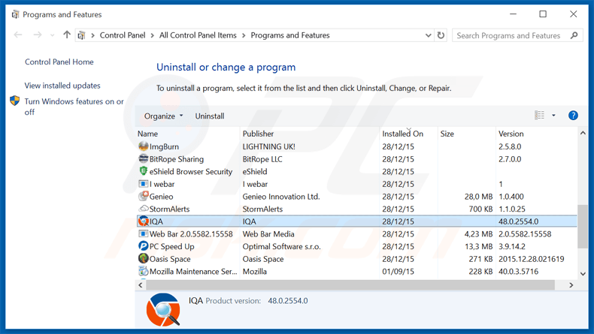Click the Genieo program icon

coord(143,196)
